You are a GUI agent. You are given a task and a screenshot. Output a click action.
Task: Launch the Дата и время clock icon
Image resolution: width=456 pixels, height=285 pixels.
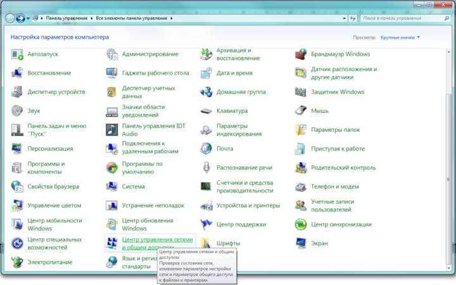click(x=206, y=73)
